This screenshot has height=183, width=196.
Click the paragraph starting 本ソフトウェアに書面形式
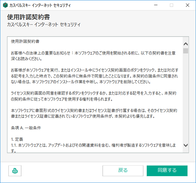94,113
